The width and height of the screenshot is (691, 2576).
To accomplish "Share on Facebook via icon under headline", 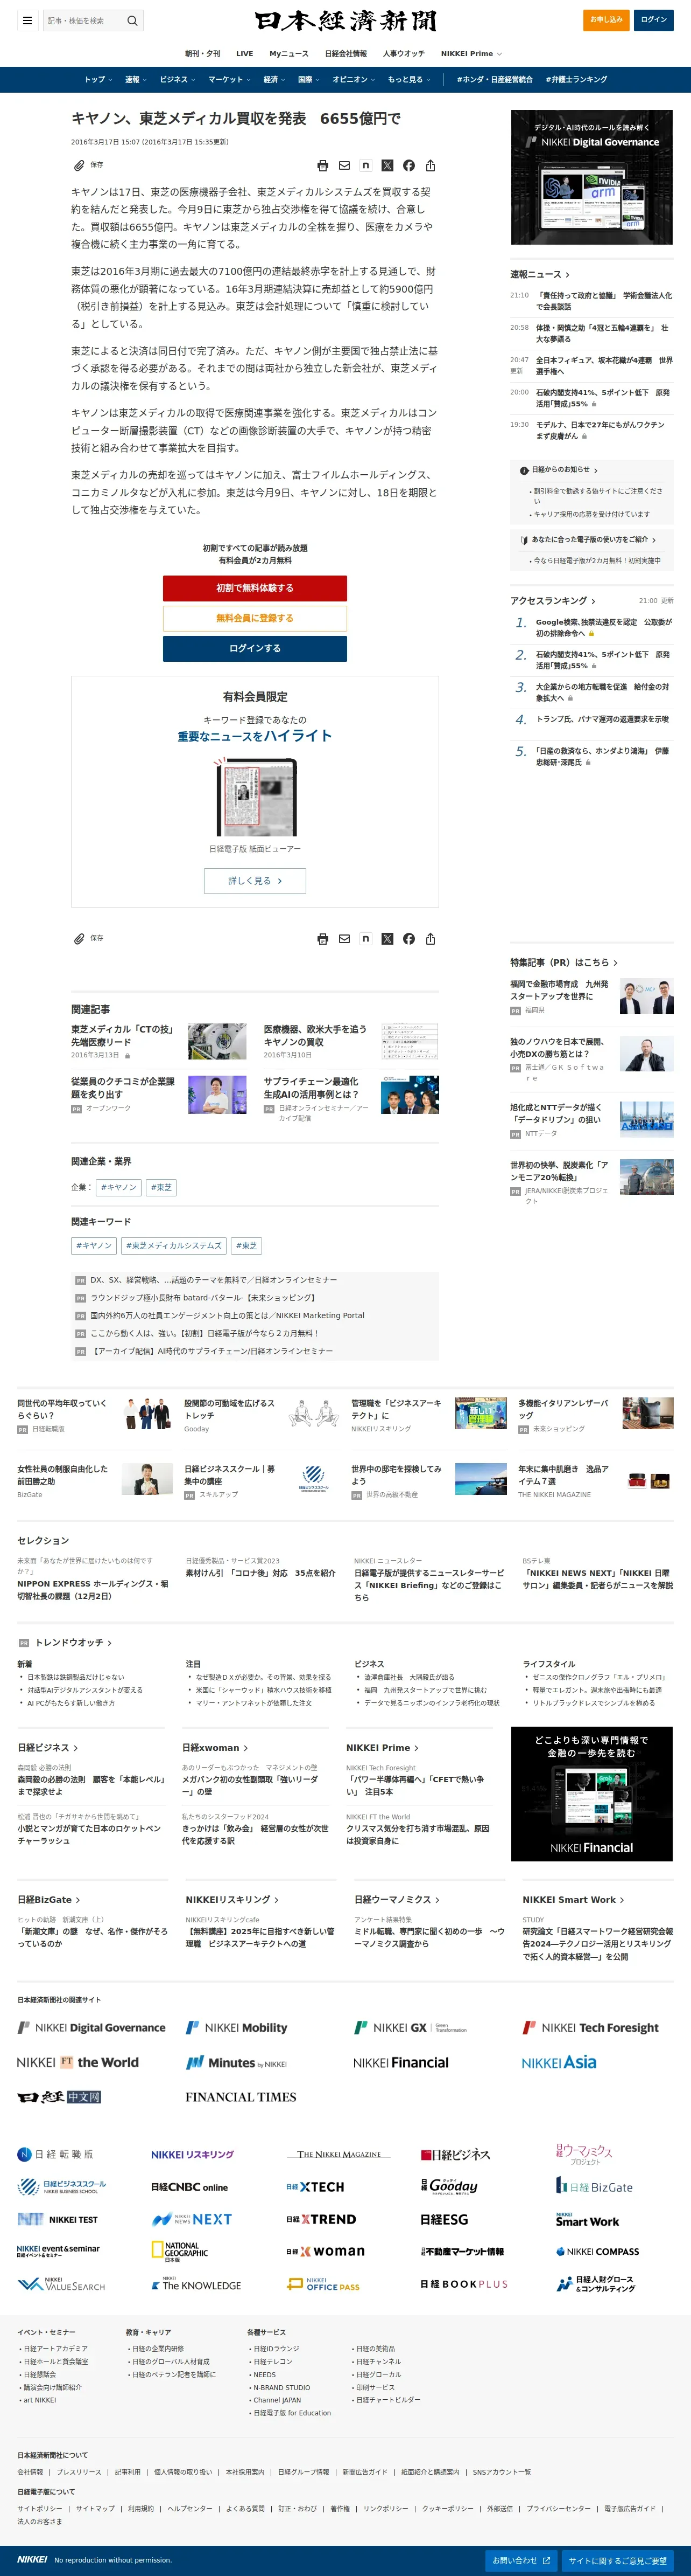I will (x=408, y=166).
